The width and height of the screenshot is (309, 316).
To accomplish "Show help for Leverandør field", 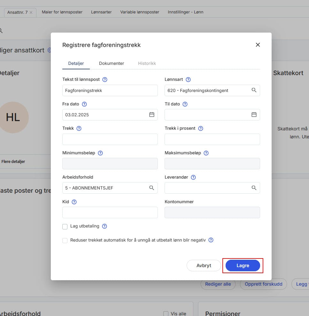I will click(x=193, y=177).
